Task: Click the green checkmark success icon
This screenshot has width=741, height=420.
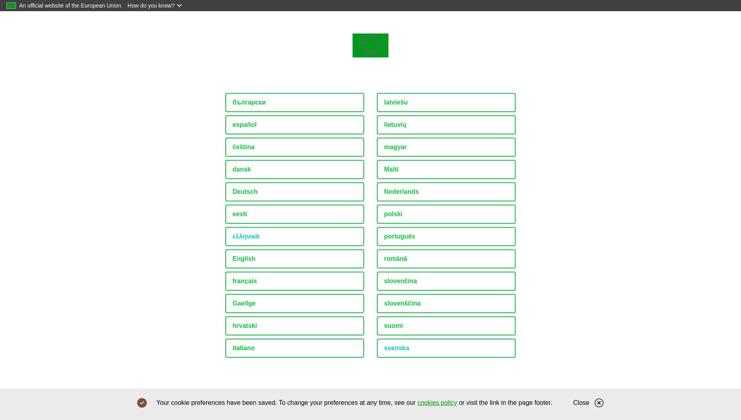Action: click(x=142, y=403)
